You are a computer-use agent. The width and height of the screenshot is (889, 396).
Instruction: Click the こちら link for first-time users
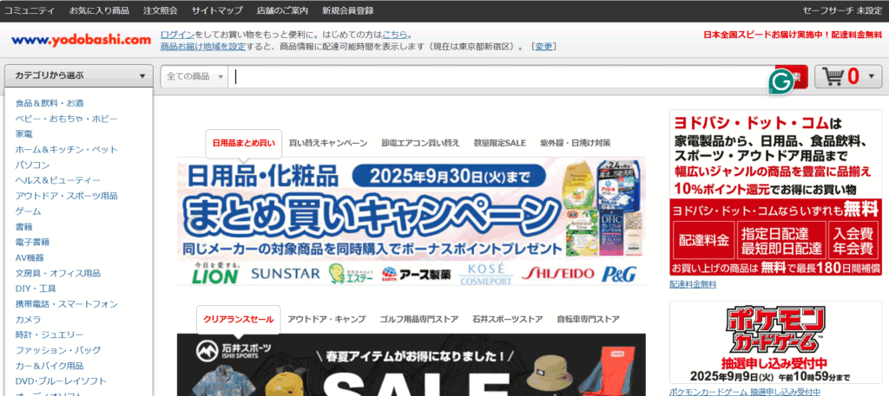pyautogui.click(x=395, y=34)
